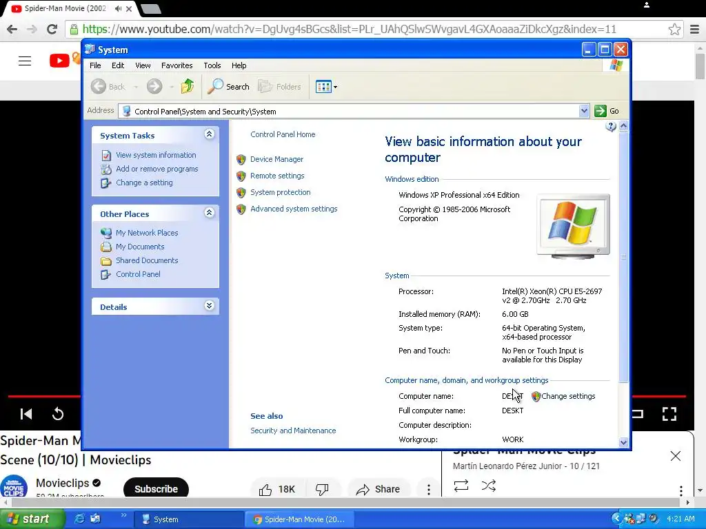
Task: Go to Control Panel Home
Action: click(283, 134)
